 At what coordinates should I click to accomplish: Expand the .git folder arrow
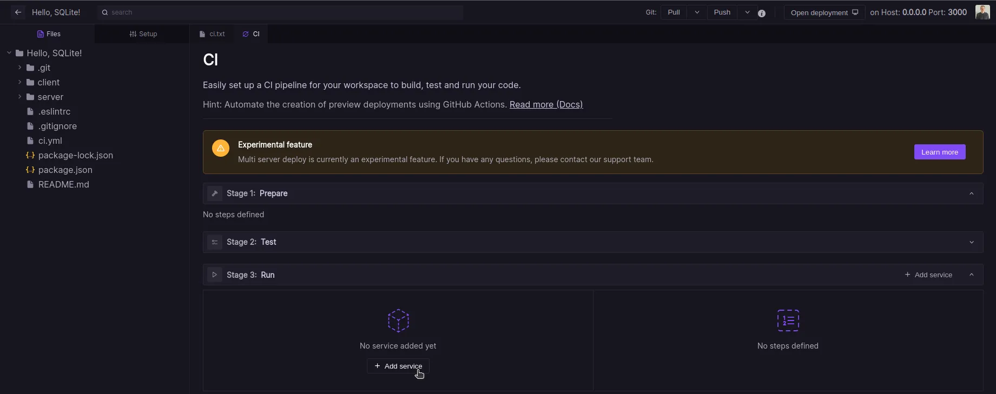[x=20, y=67]
